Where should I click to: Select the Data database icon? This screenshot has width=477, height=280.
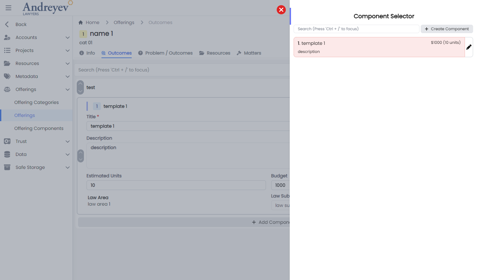point(7,154)
